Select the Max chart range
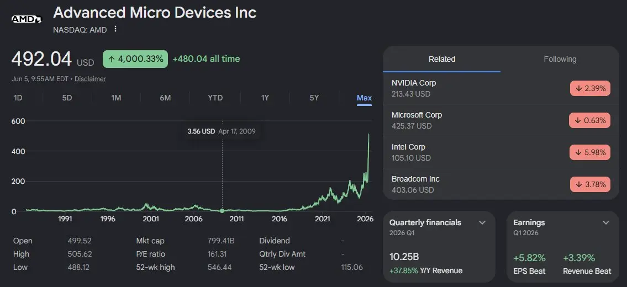 click(364, 98)
